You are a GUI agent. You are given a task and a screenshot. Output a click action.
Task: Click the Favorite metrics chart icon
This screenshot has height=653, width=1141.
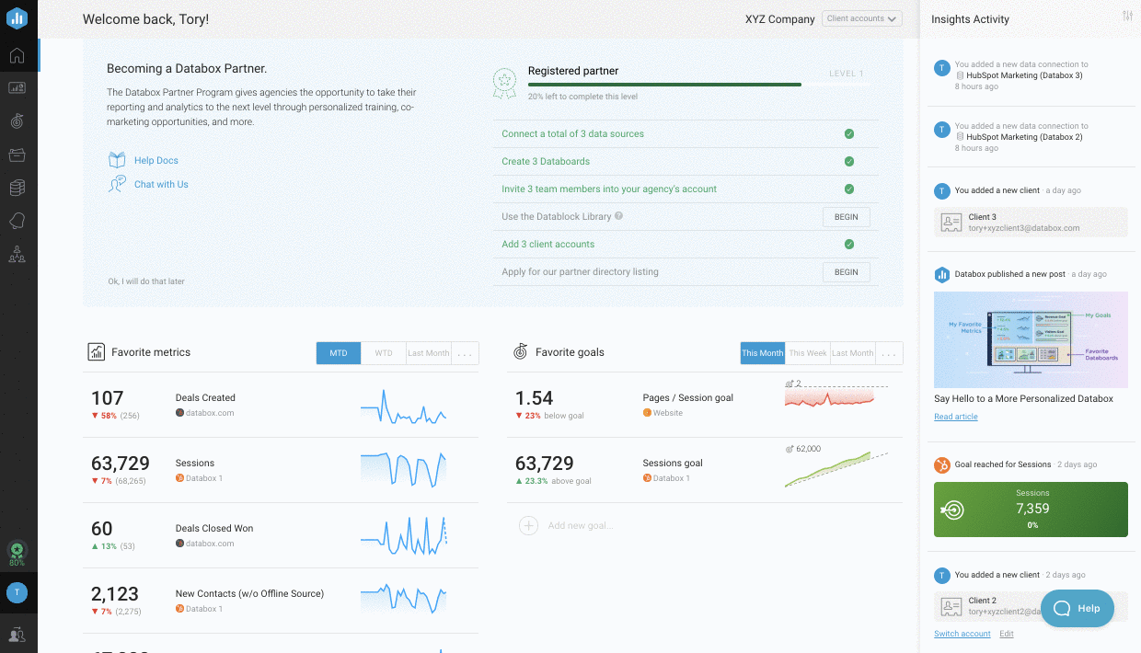click(96, 351)
